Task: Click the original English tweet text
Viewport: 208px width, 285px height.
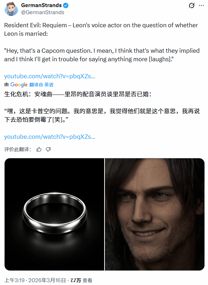Action: pos(102,42)
